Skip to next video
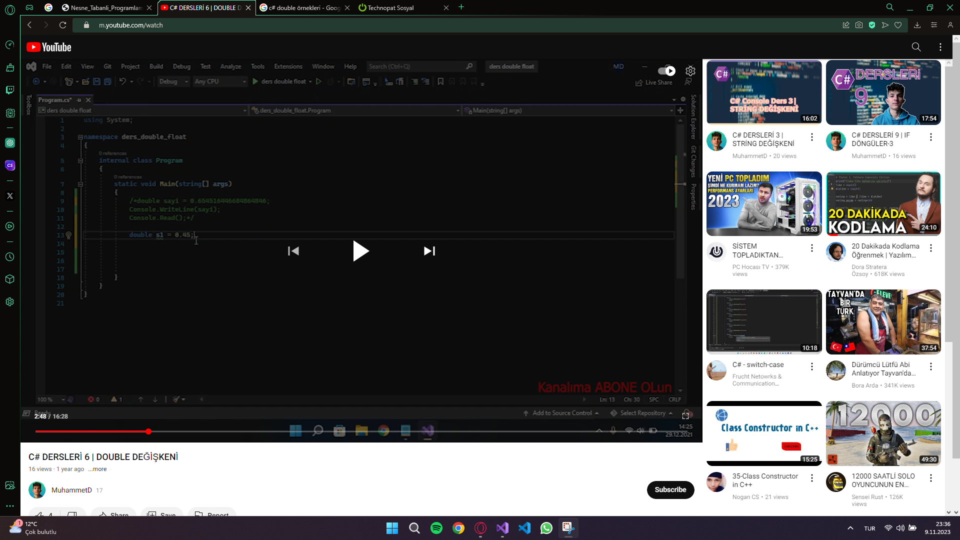Image resolution: width=960 pixels, height=540 pixels. 429,251
